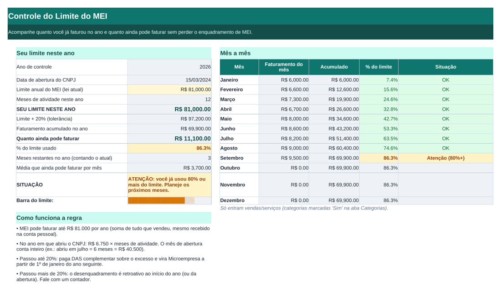Click Fevereiro's revenue R$ 6,600.00

pos(284,90)
